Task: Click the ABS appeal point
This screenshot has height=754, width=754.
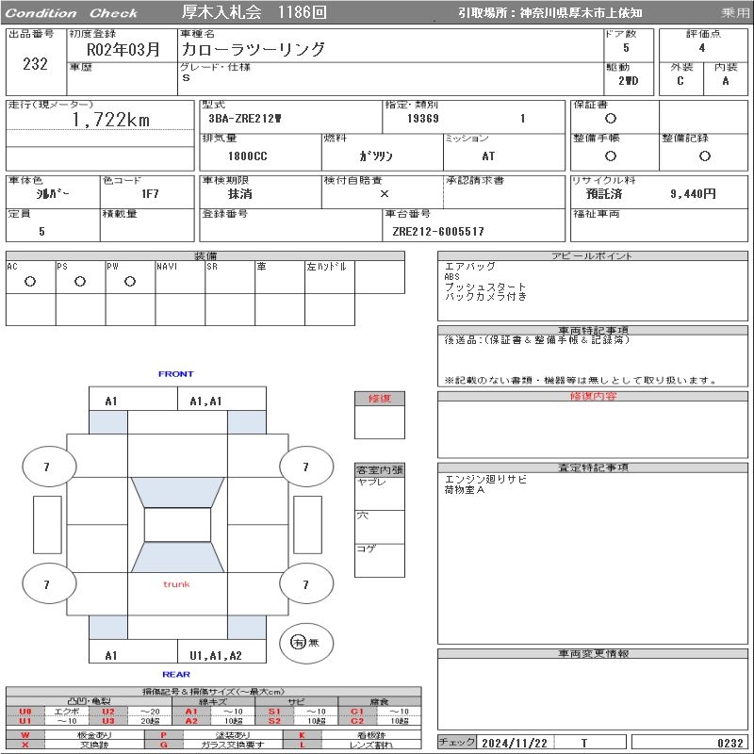Action: [x=452, y=277]
